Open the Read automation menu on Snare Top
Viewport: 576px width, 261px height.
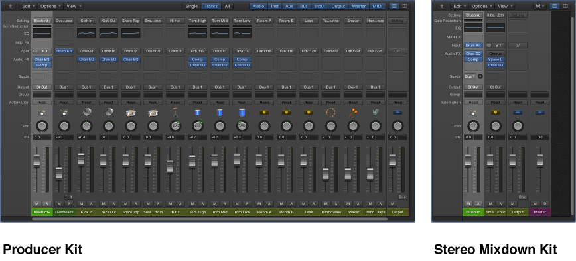pos(131,103)
